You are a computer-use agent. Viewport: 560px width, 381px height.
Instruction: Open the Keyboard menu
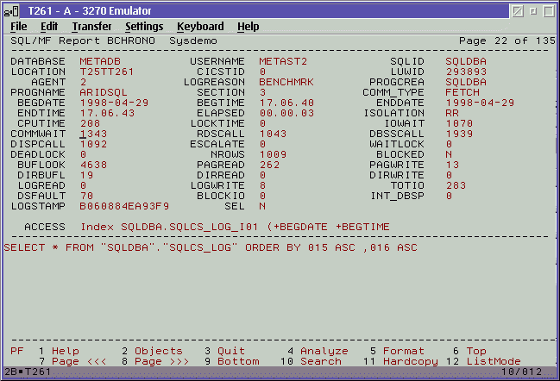point(200,27)
